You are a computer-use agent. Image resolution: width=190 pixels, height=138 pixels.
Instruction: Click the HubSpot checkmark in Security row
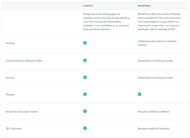point(85,77)
